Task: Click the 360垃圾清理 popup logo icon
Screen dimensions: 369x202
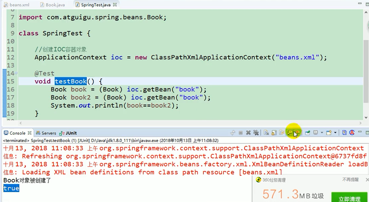Action: click(259, 180)
